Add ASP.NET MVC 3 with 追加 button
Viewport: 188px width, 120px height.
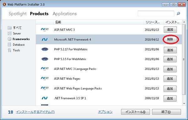coord(170,30)
